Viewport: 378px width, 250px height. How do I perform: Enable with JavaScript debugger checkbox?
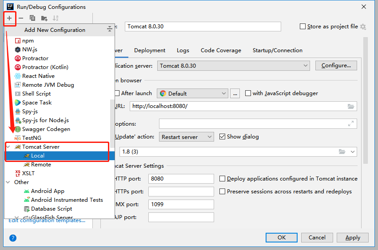coord(248,93)
